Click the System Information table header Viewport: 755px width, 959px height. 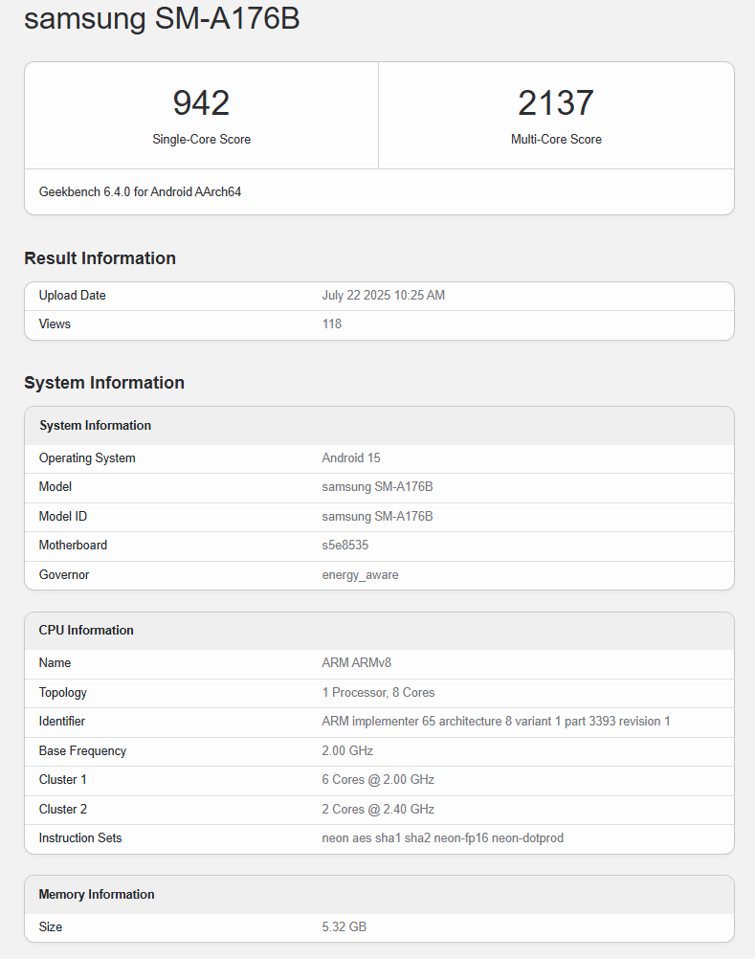coord(95,426)
